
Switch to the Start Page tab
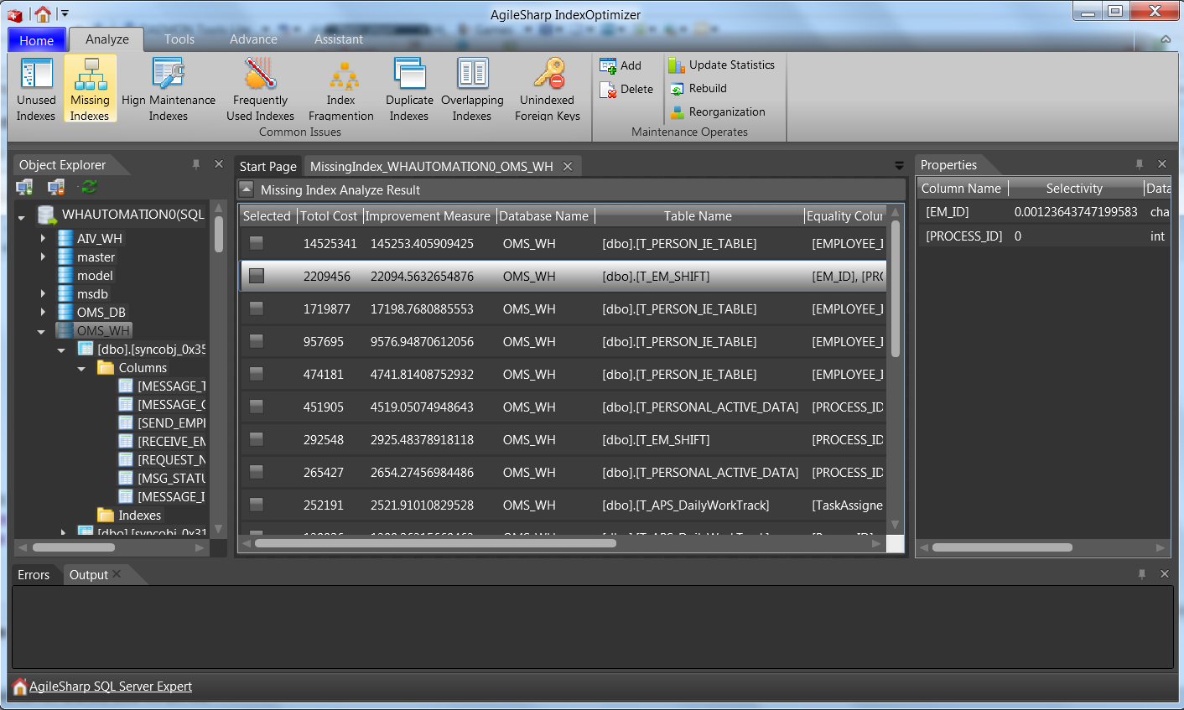tap(268, 166)
